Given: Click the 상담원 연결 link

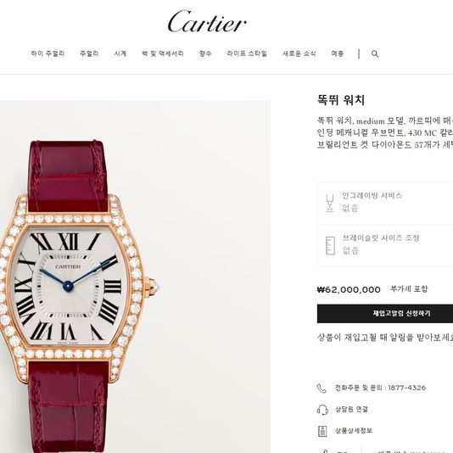Looking at the screenshot, I should click(351, 410).
